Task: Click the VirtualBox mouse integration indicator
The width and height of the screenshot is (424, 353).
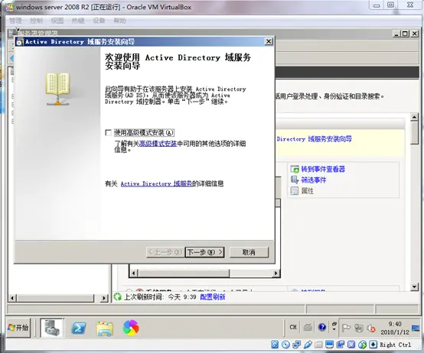Action: [351, 345]
